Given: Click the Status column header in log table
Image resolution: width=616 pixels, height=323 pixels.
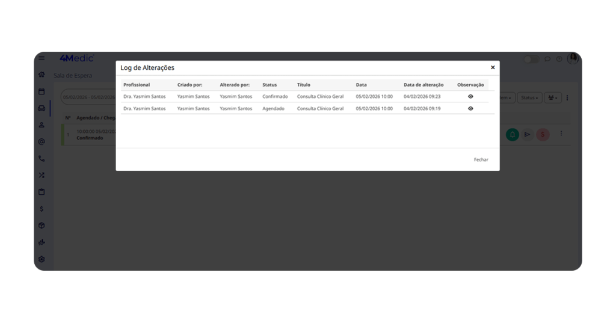Looking at the screenshot, I should pyautogui.click(x=269, y=85).
